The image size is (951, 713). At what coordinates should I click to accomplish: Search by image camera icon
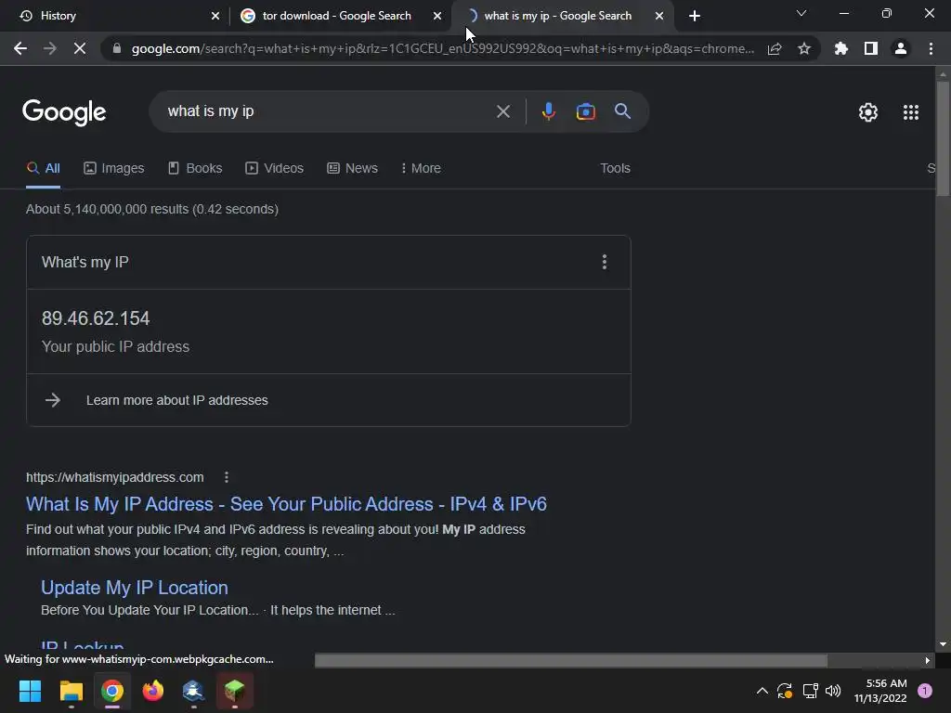pyautogui.click(x=585, y=111)
